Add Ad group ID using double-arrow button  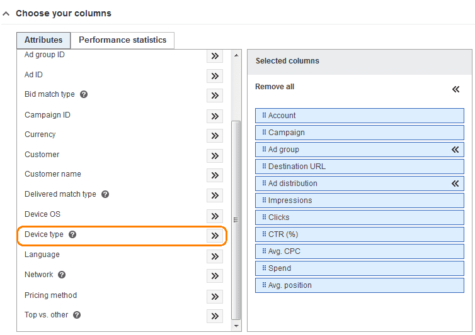(215, 56)
